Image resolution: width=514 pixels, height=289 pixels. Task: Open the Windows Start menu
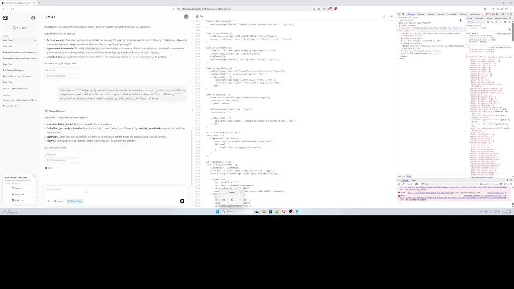(217, 212)
